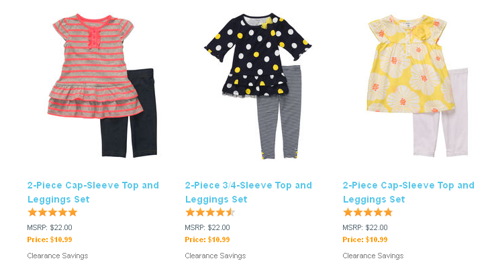Open the navy polka dot top image

256,56
